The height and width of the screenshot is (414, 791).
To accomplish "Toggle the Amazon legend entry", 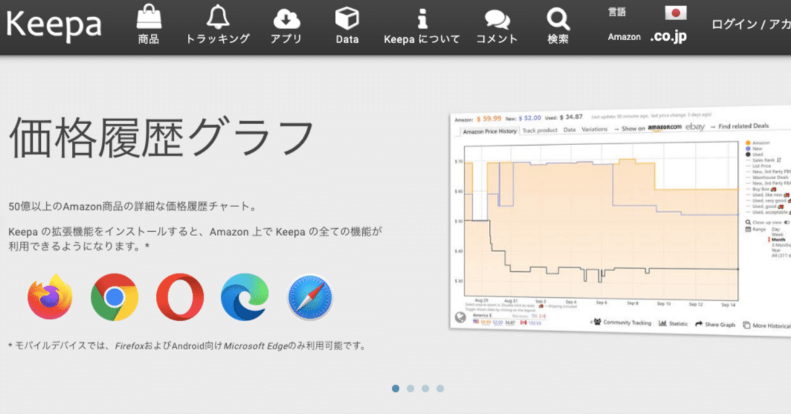I will click(x=758, y=143).
